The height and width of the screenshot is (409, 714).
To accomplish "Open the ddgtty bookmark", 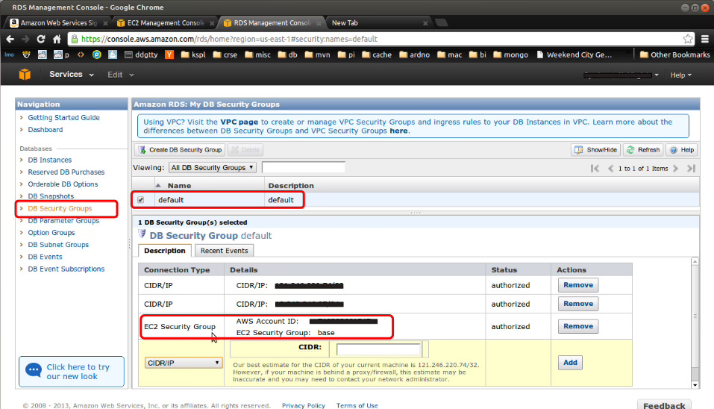I will (x=141, y=54).
